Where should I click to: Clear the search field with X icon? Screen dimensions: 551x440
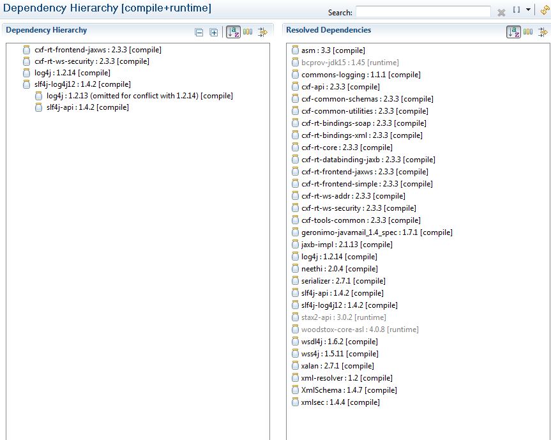[x=501, y=13]
